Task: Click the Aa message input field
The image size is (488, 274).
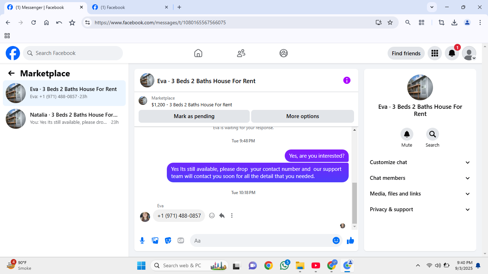Action: tap(266, 240)
